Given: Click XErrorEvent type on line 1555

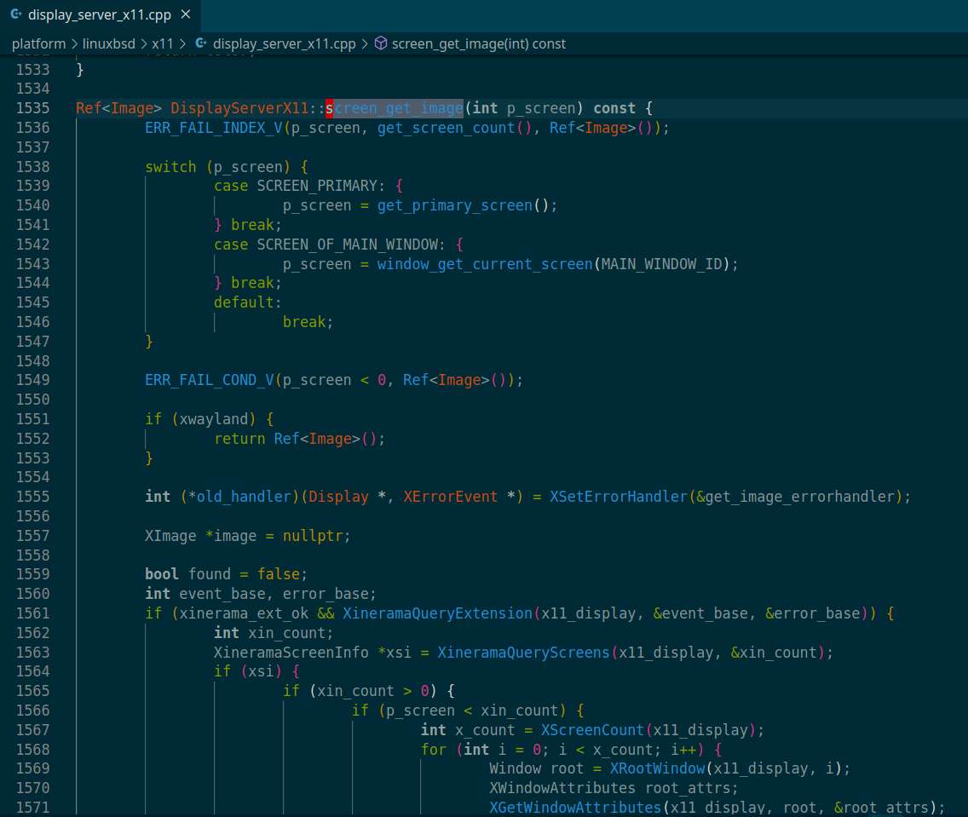Looking at the screenshot, I should [450, 497].
